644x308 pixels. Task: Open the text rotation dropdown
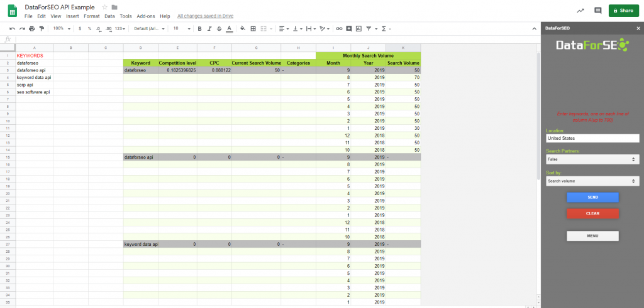click(325, 29)
